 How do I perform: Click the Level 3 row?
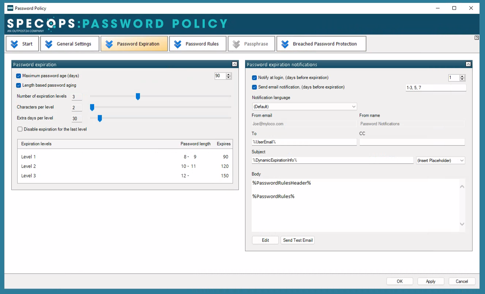125,176
